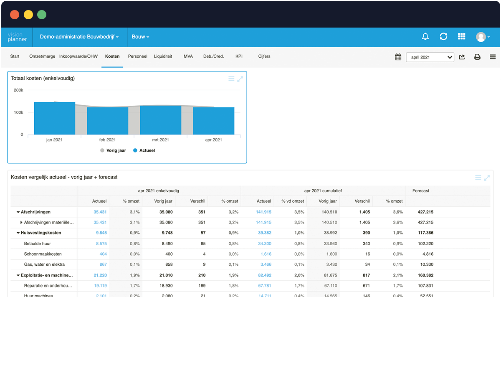
Task: Open the KPI tab
Action: pos(239,56)
